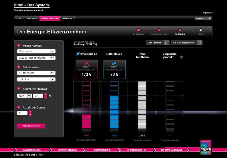Click the Rittal TopTherm grey bar column

click(142, 105)
